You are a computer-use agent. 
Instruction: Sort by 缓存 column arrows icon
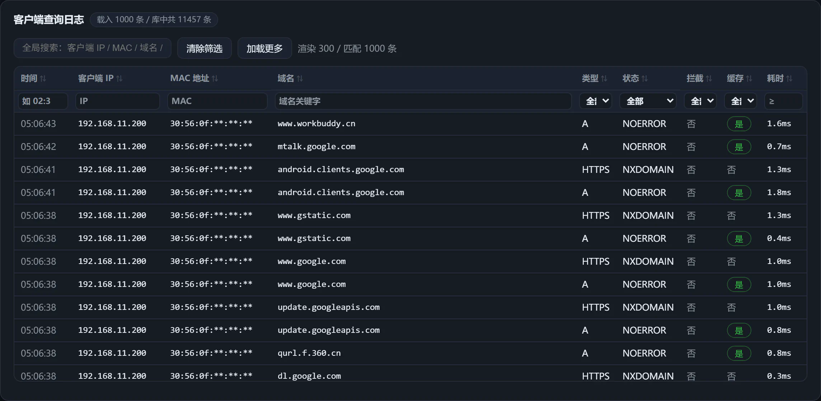pos(749,79)
